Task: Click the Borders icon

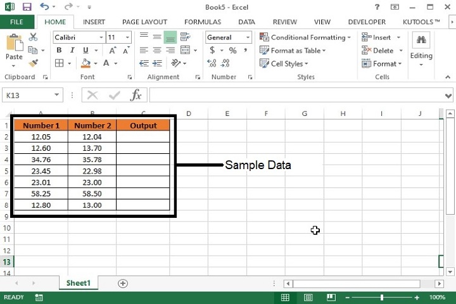Action: click(x=60, y=63)
